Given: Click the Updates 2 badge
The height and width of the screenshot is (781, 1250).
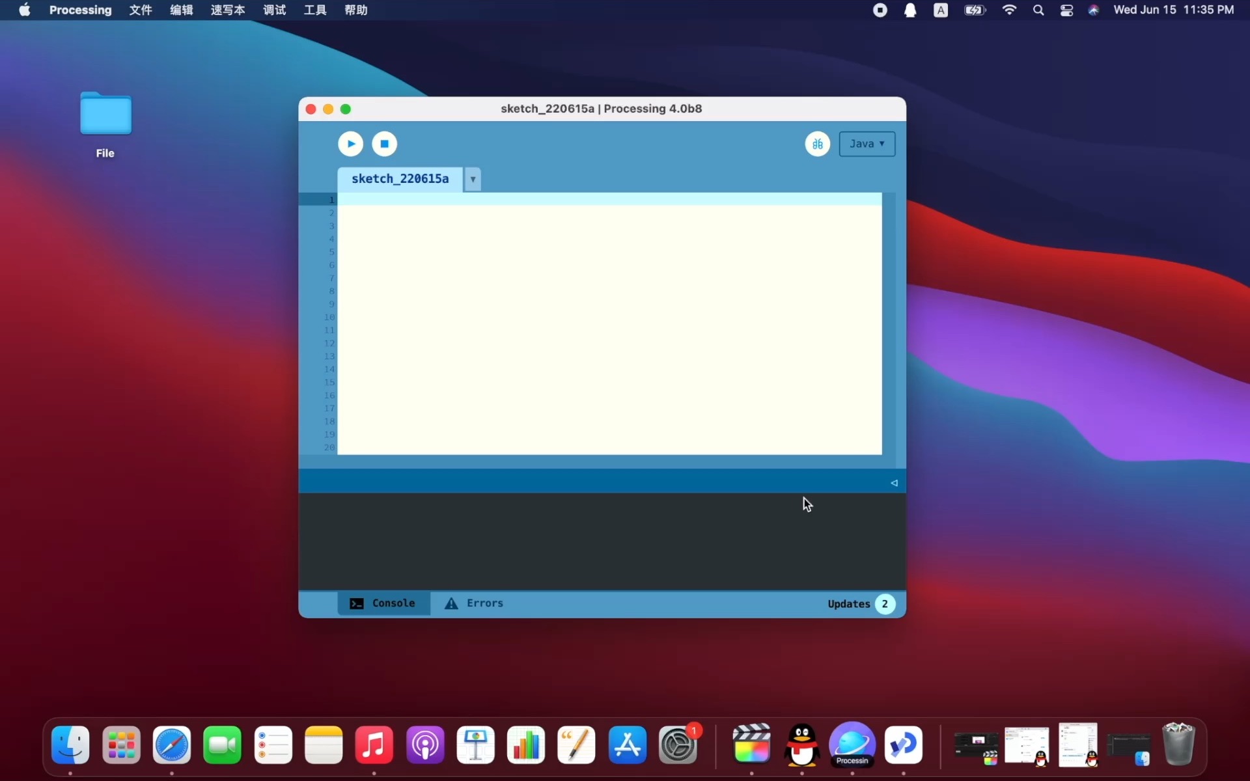Looking at the screenshot, I should (x=884, y=604).
